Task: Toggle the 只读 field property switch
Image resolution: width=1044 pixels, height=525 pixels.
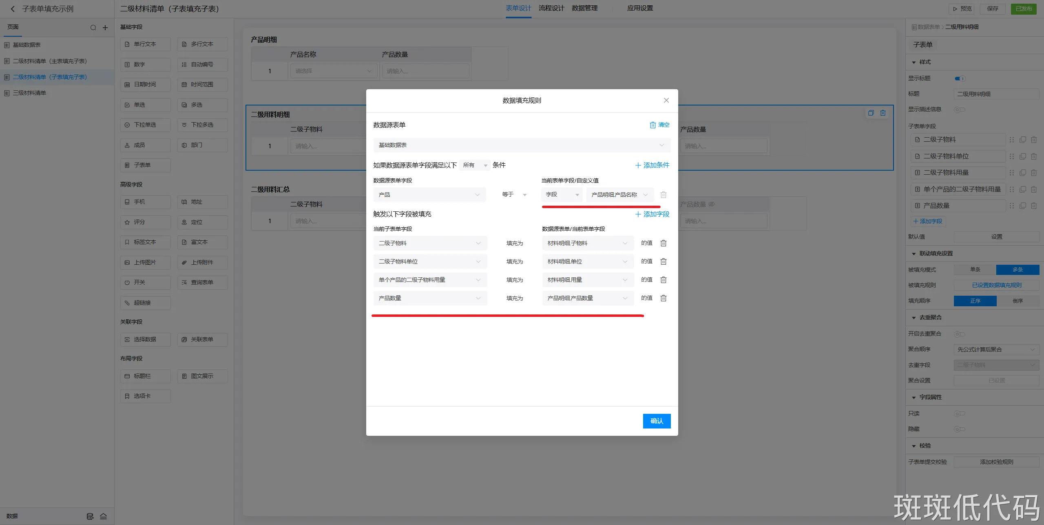Action: 959,414
